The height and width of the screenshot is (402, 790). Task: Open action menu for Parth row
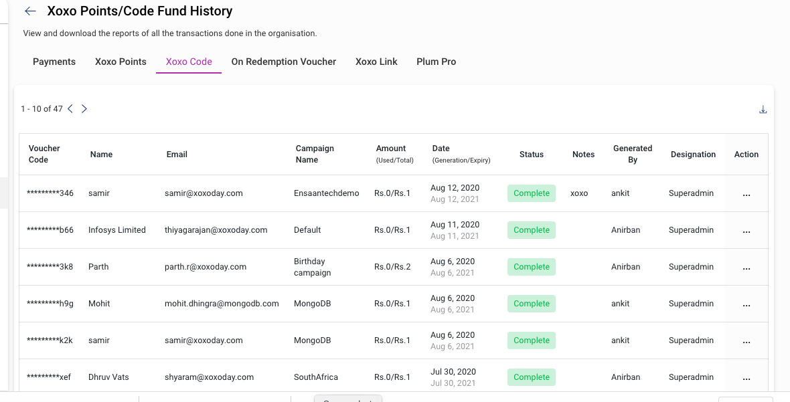[746, 267]
